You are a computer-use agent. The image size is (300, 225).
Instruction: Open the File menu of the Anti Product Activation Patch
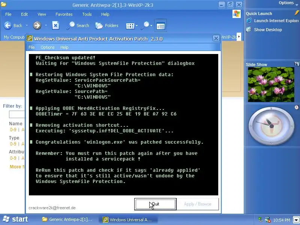pyautogui.click(x=31, y=47)
